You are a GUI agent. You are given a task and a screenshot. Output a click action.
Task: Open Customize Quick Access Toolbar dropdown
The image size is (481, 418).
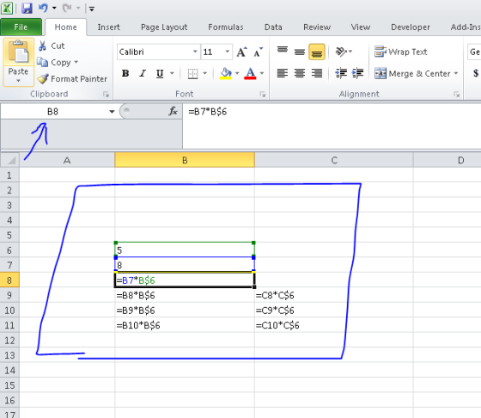click(91, 9)
